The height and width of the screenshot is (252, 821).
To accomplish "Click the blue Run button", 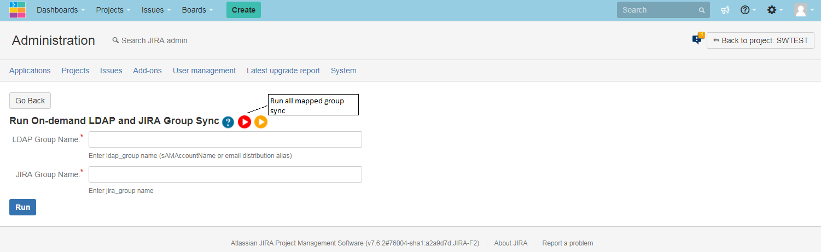I will 22,207.
